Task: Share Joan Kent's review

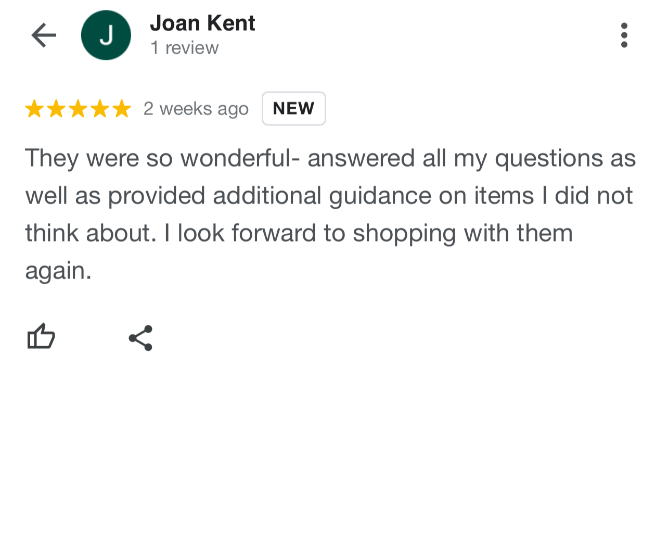Action: (x=140, y=338)
